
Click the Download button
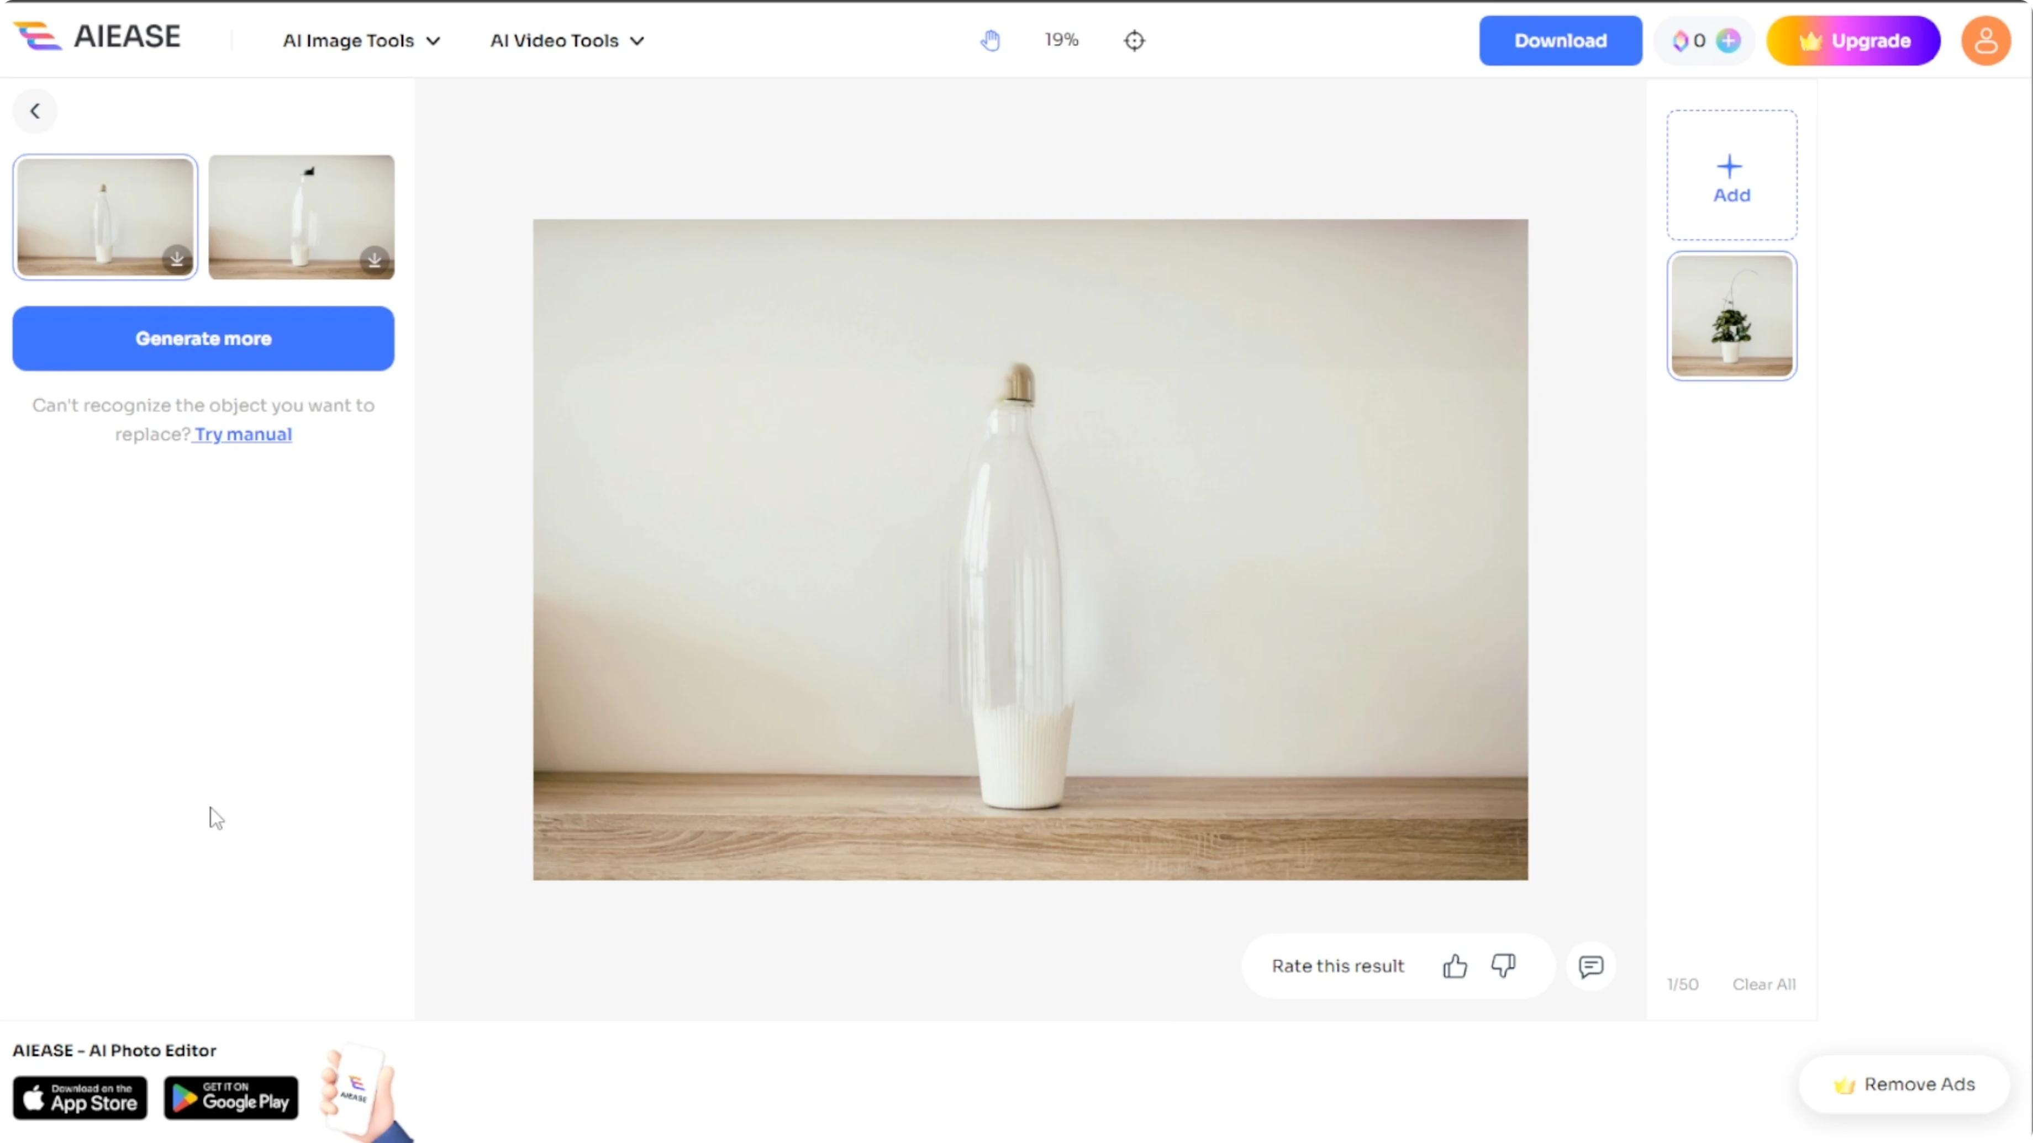tap(1560, 40)
